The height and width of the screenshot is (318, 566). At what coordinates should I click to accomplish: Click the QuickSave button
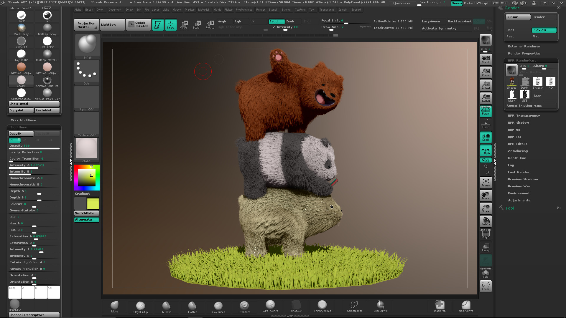tap(402, 3)
